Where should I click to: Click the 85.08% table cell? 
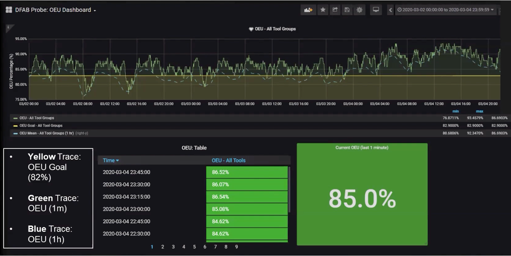[x=247, y=209]
